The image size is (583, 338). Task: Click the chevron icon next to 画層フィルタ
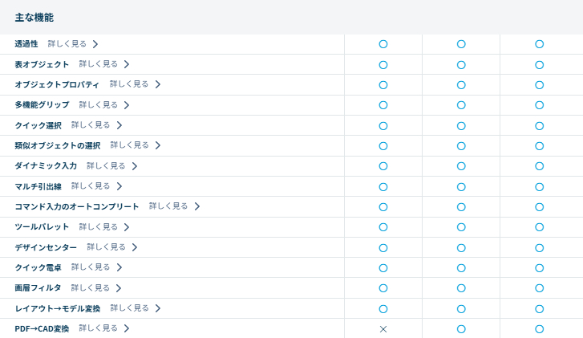tap(119, 288)
